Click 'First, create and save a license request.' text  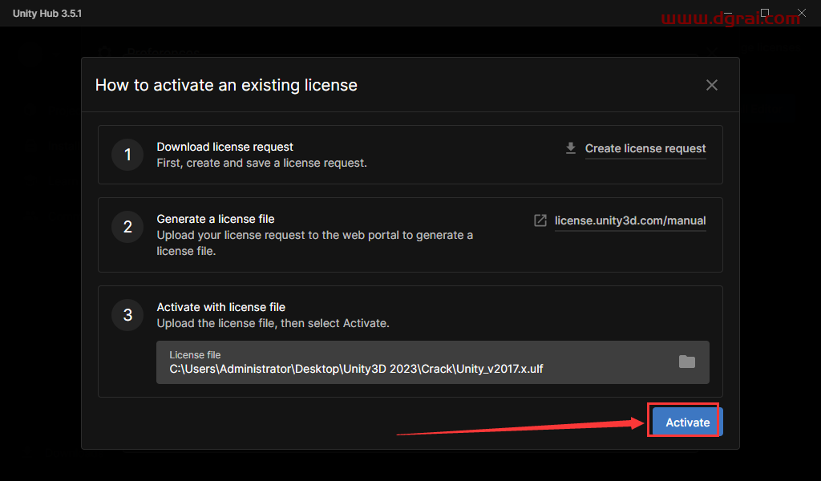point(262,164)
